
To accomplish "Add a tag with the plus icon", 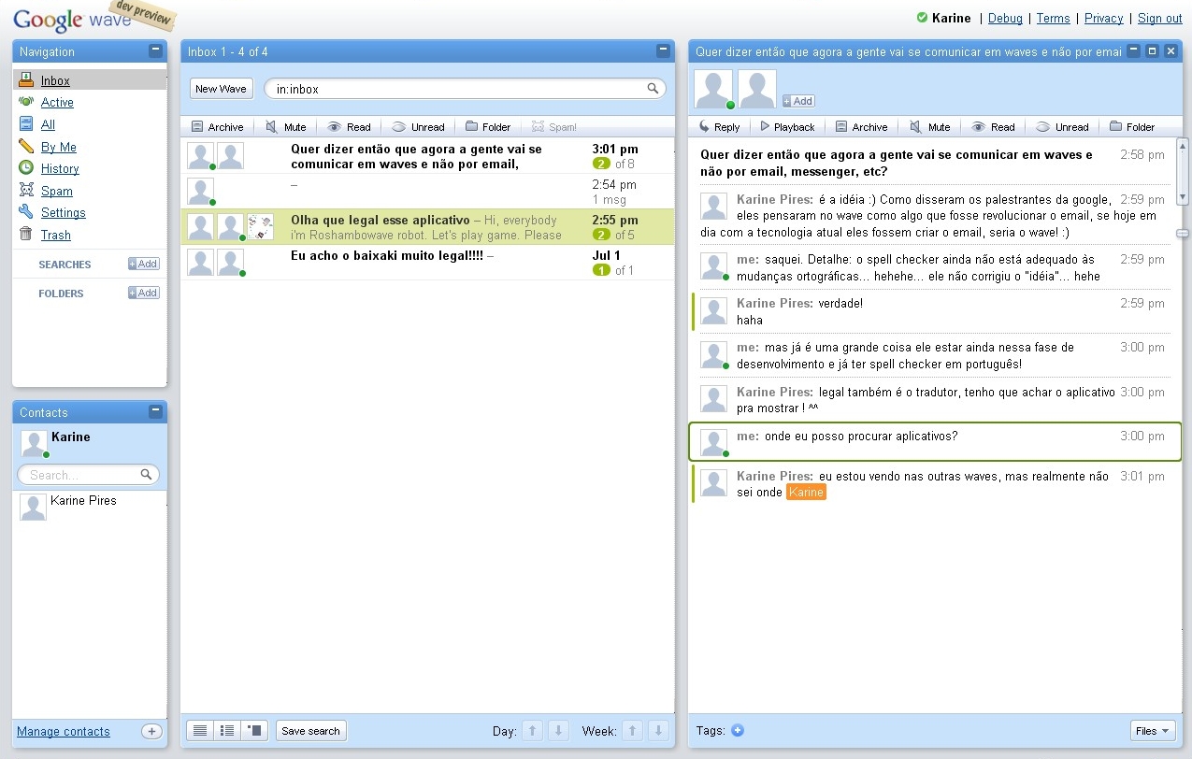I will coord(738,730).
